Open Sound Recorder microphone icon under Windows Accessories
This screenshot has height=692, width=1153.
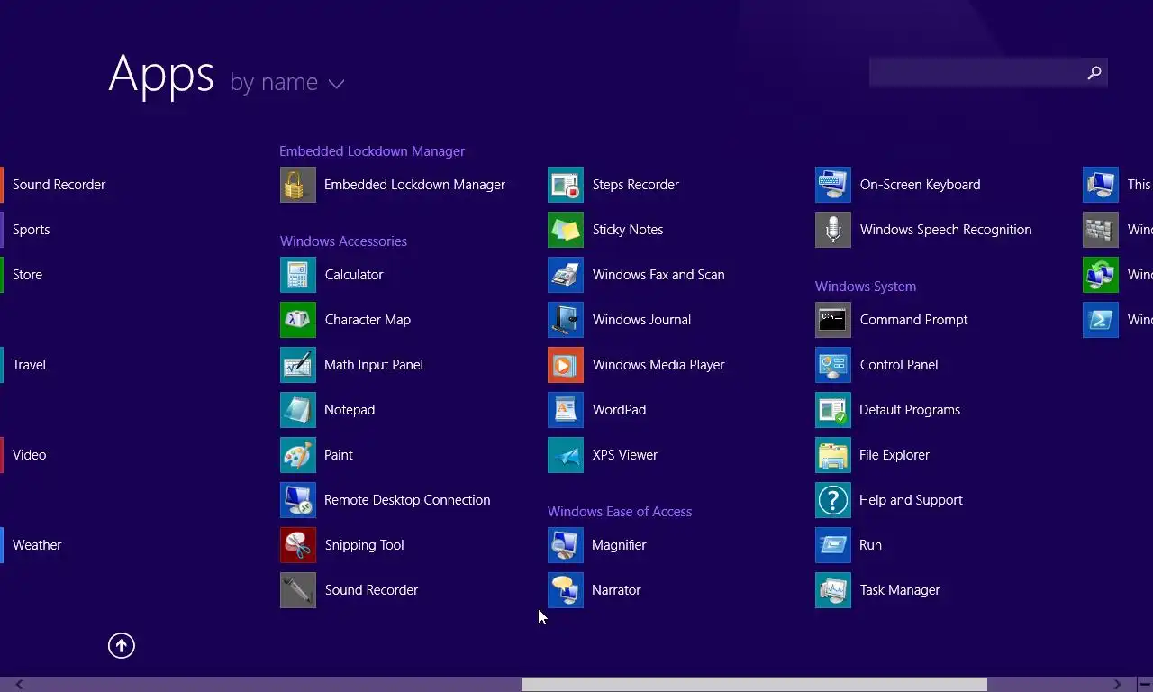click(298, 590)
